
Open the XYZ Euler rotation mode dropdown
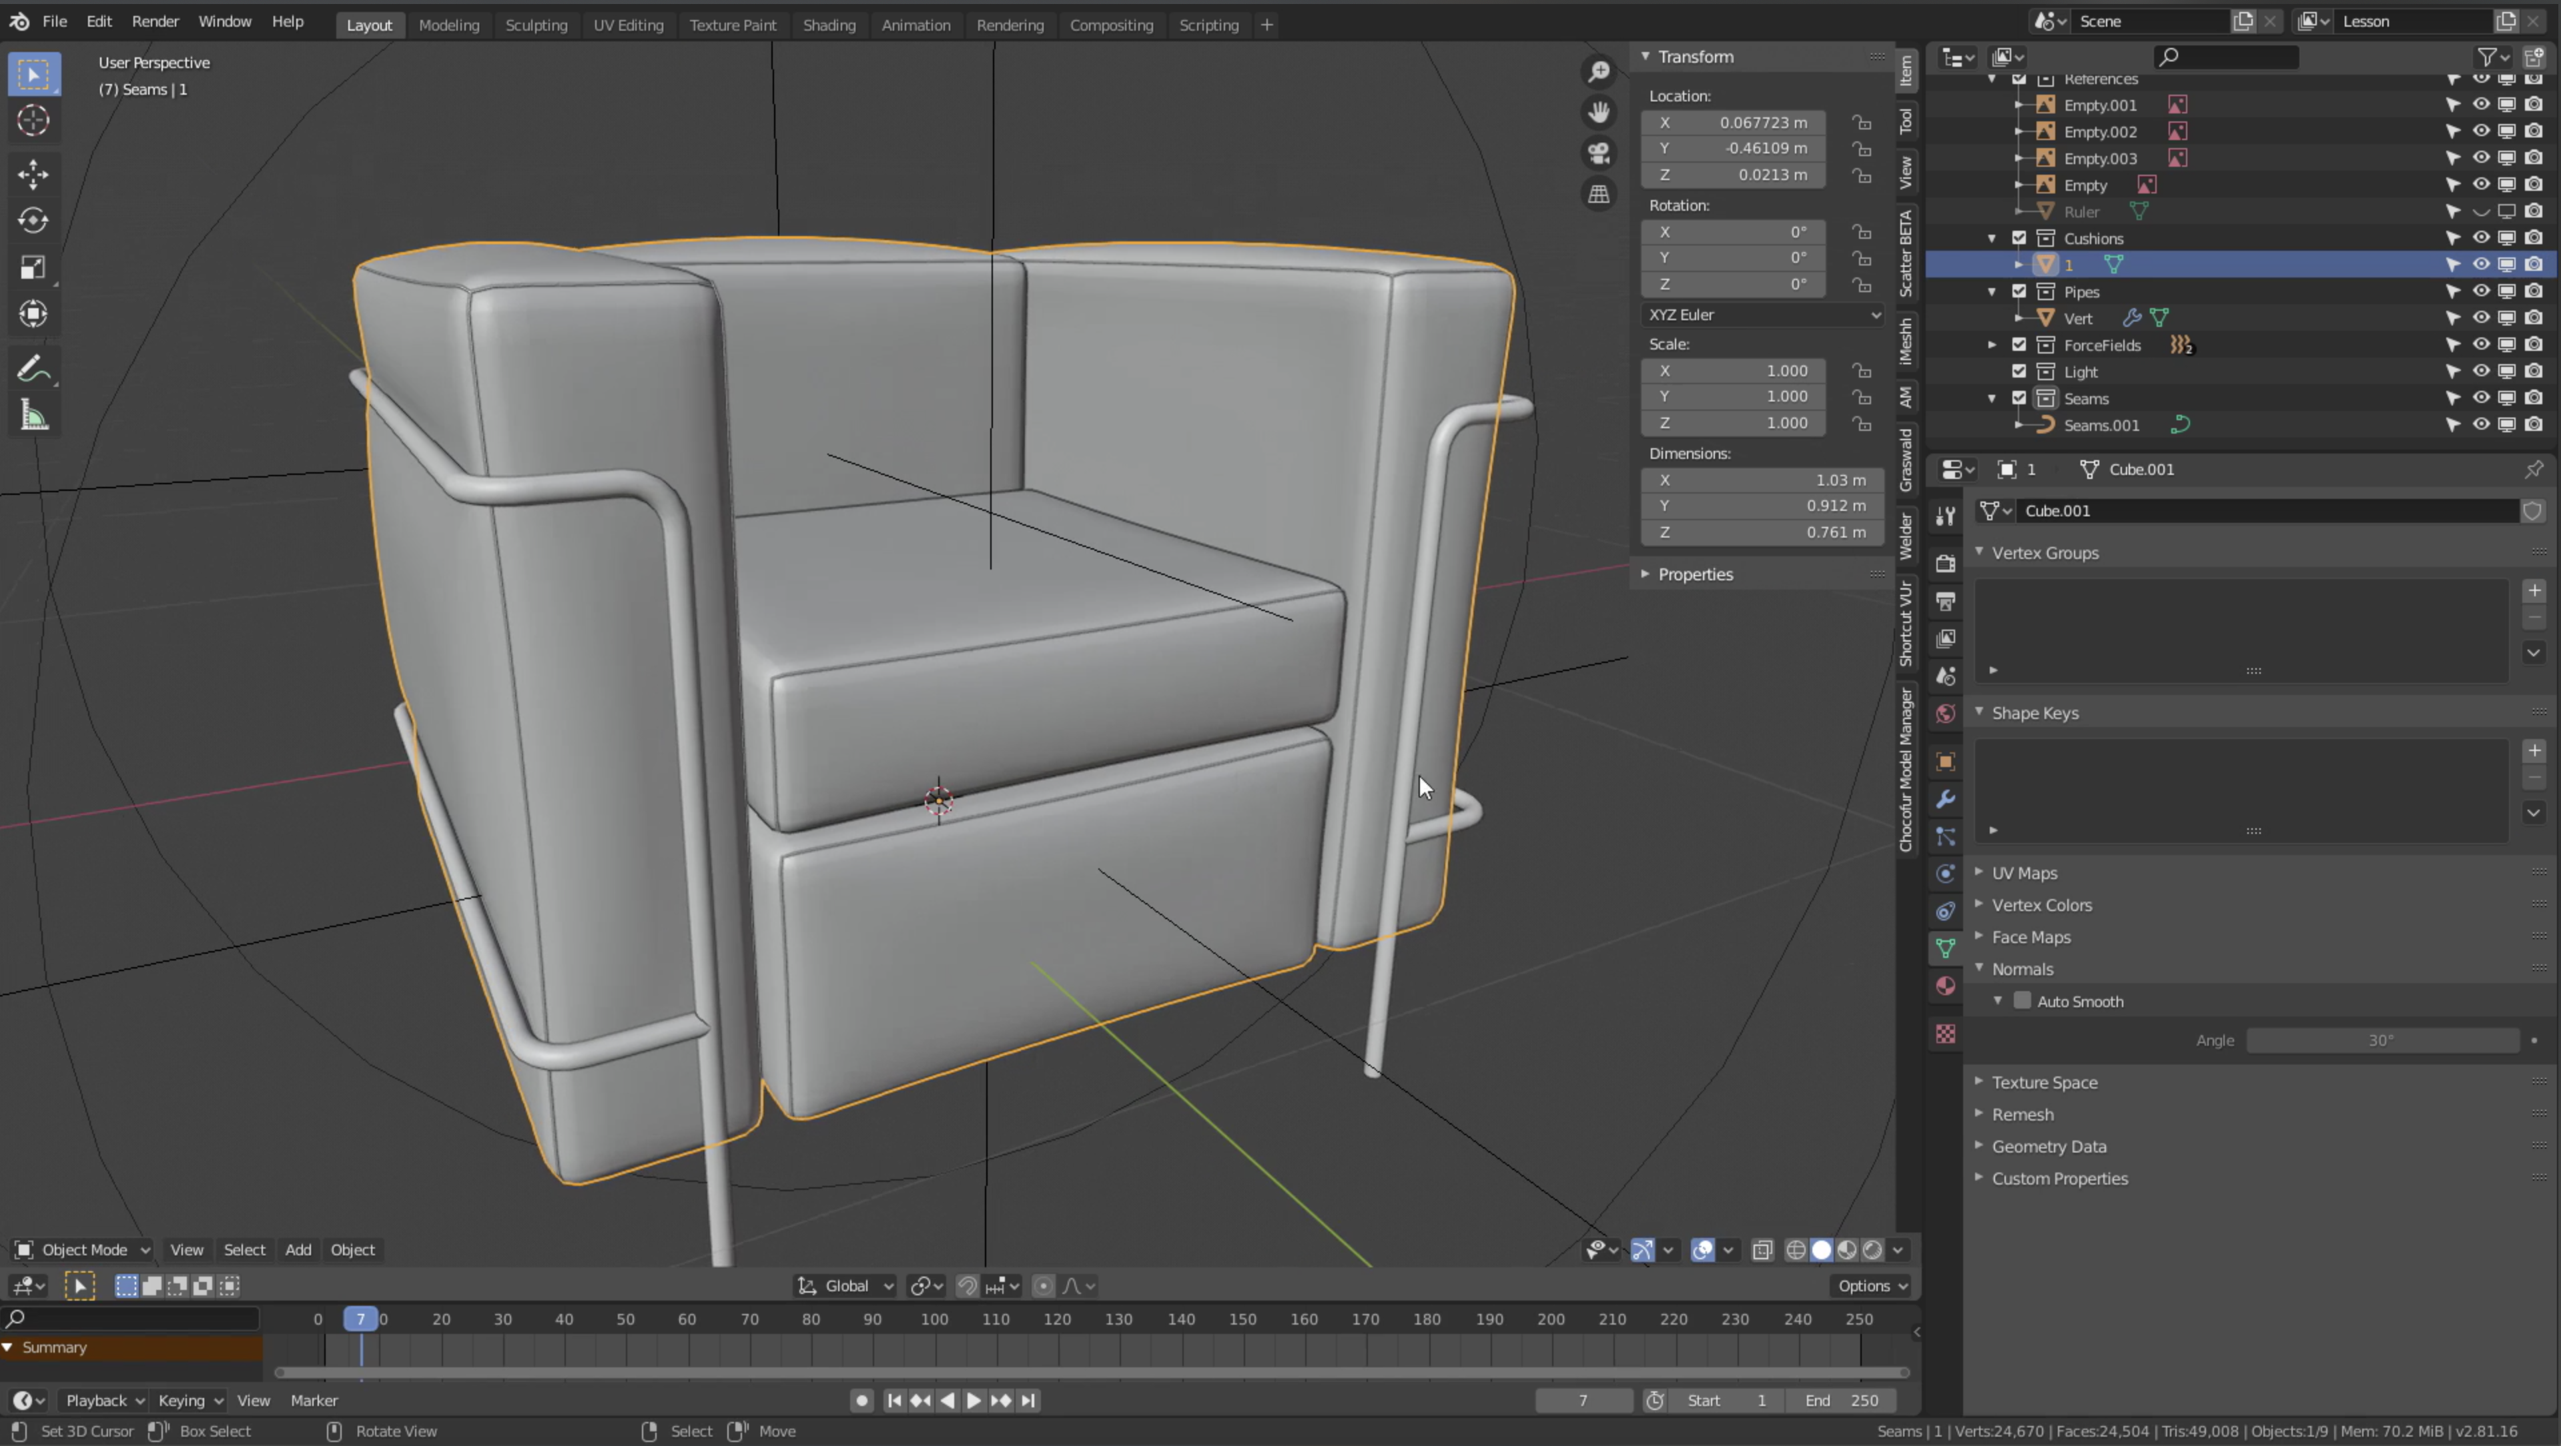1762,314
